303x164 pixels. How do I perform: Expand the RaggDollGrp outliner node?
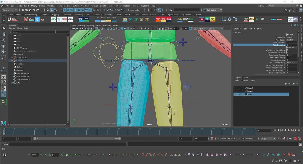tap(12, 57)
